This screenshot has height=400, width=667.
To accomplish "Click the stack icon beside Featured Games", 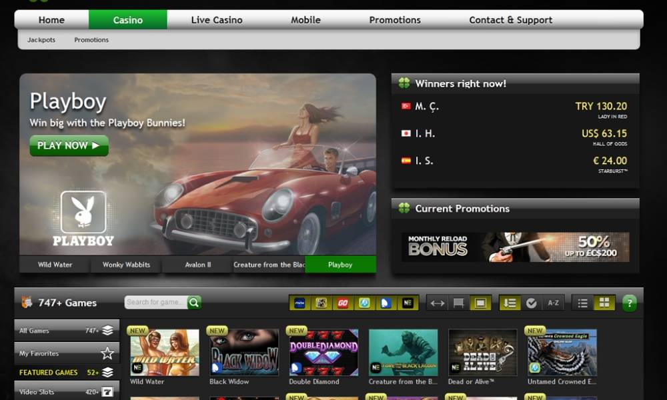I will coord(107,373).
